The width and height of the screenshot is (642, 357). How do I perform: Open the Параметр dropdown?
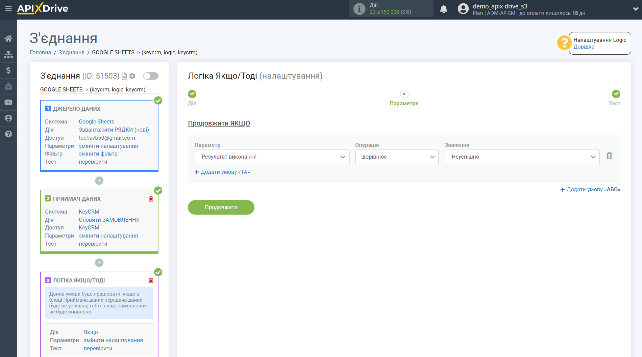[x=272, y=157]
